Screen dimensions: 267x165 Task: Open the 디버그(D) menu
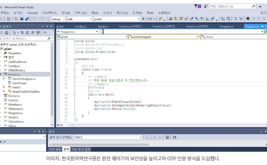(81, 13)
